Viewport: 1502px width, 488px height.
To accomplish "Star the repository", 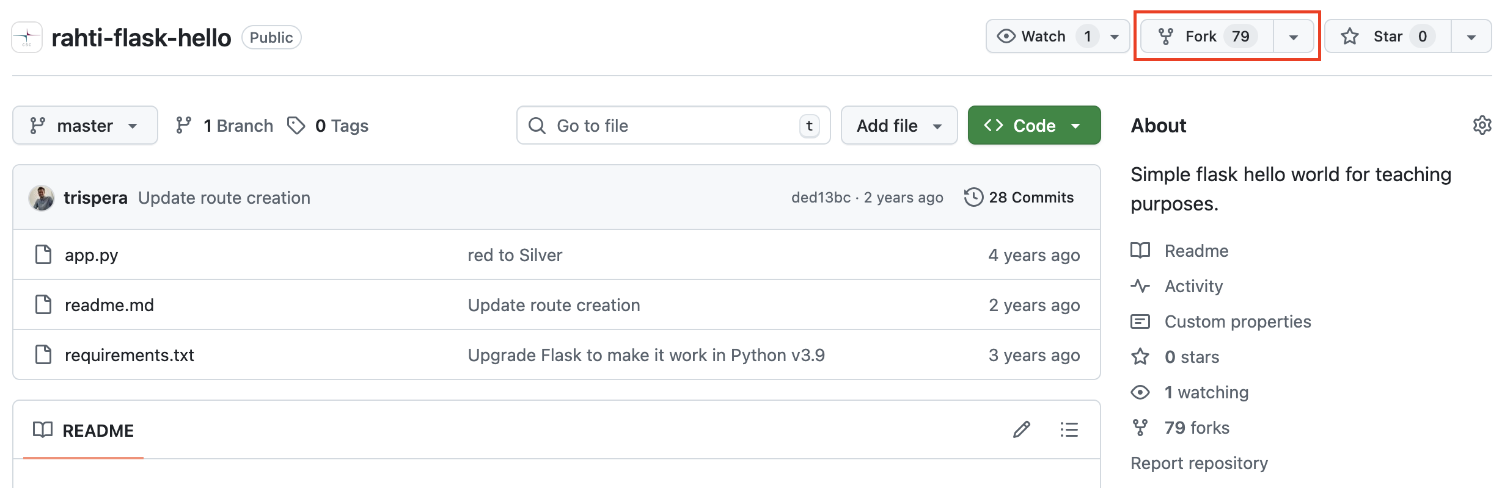I will tap(1388, 37).
